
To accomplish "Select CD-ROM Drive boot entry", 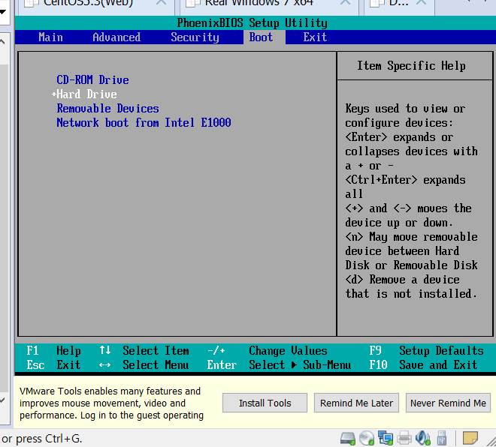I will (x=92, y=79).
